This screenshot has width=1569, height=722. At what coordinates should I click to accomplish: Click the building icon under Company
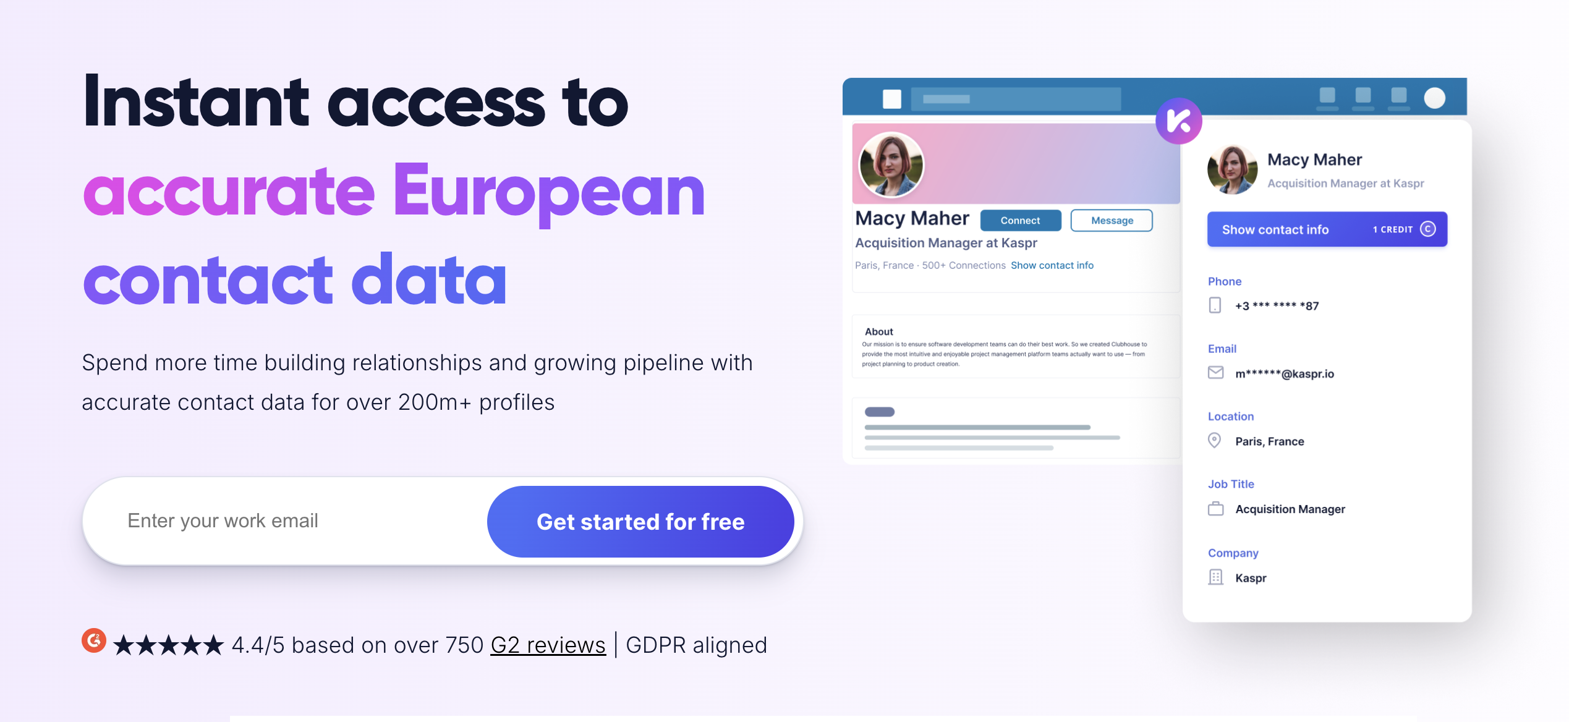[1215, 577]
